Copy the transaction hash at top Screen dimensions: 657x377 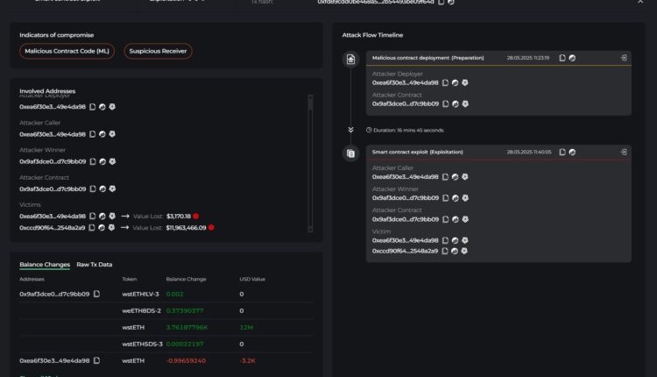442,3
